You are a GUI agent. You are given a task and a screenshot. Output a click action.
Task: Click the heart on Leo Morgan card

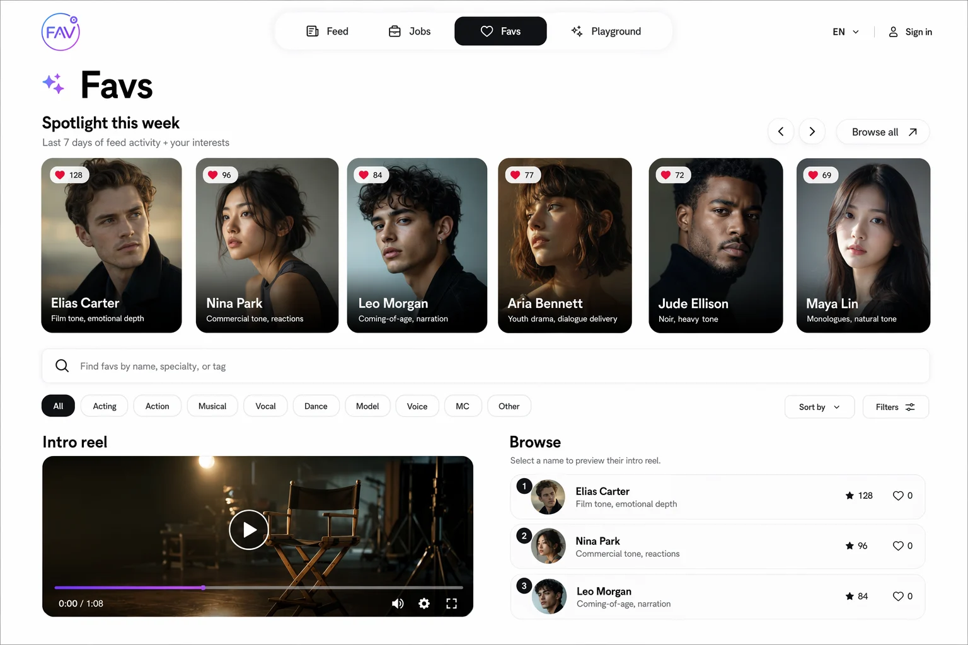(x=364, y=175)
